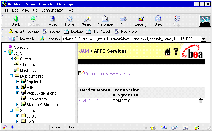Open Navigator from component bar

point(153,127)
